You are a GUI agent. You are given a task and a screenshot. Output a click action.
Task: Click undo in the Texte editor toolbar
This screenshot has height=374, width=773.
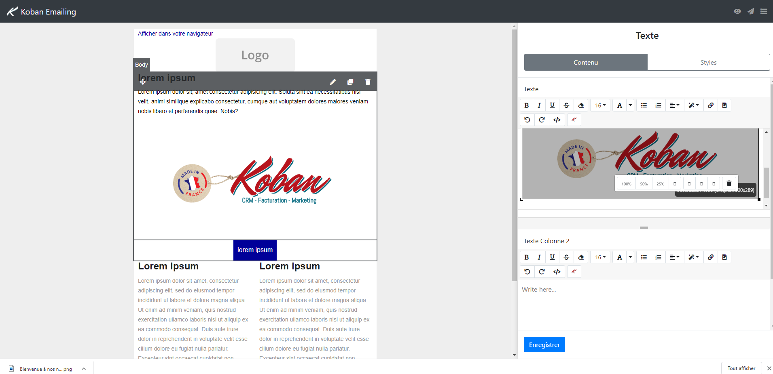(527, 120)
